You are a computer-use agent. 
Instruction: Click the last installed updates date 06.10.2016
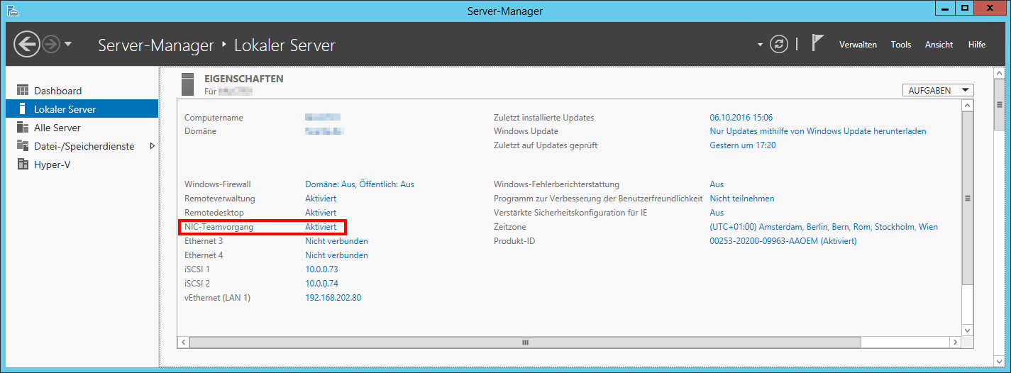(x=741, y=118)
